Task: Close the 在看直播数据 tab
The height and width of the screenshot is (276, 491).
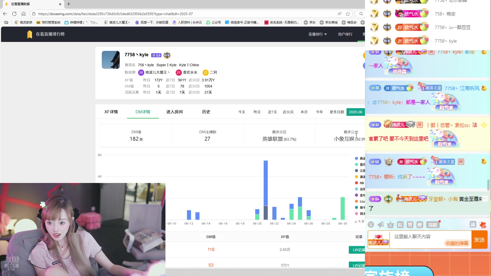Action: (x=60, y=4)
